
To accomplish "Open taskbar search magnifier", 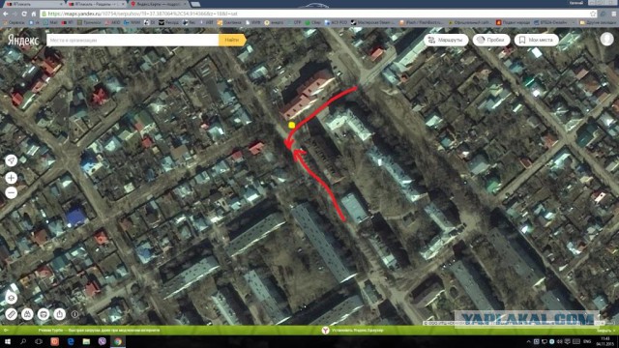I will point(23,341).
